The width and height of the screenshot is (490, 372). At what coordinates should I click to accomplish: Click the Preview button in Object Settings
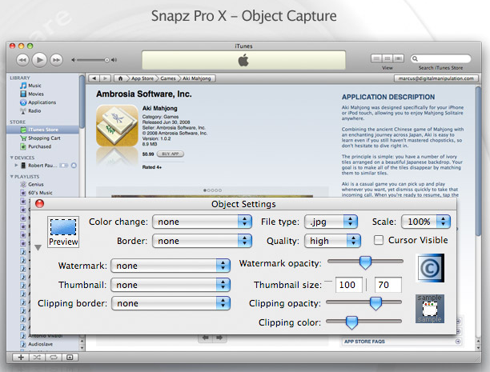pyautogui.click(x=63, y=232)
